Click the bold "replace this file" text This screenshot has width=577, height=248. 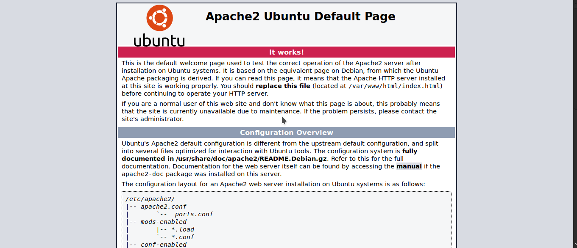[x=283, y=86]
